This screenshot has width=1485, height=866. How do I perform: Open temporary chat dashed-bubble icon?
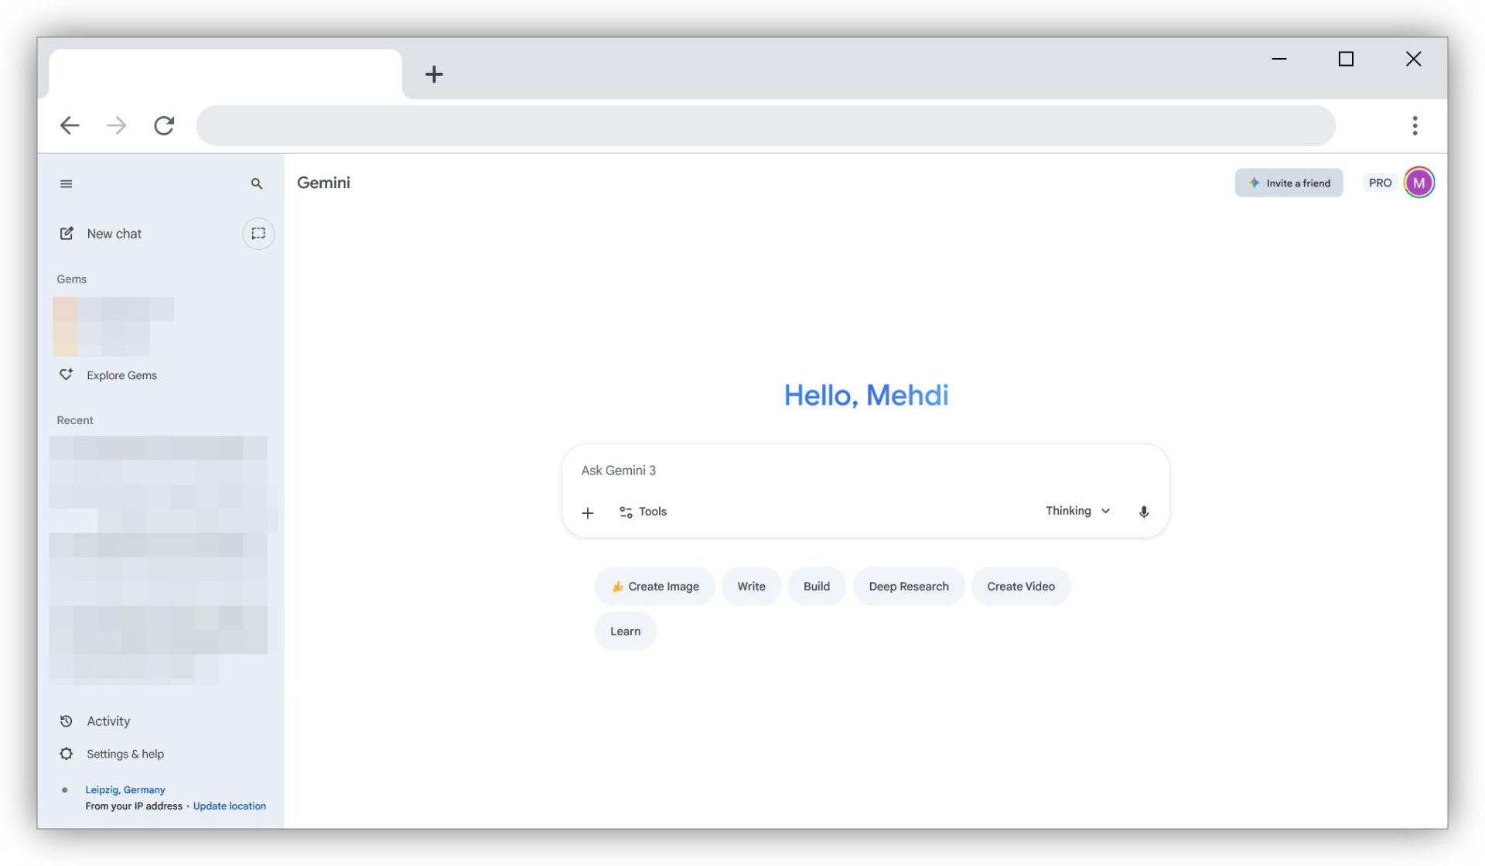(258, 234)
